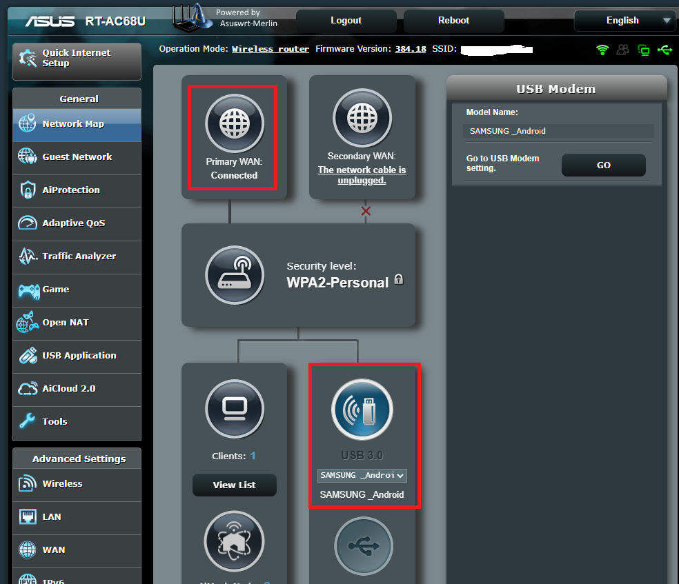Select the Primary WAN globe icon

point(235,123)
